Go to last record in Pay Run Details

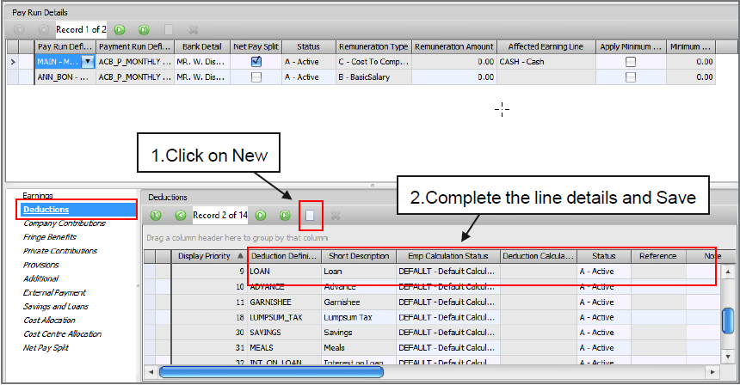tap(144, 30)
